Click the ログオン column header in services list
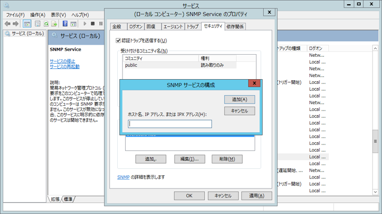The image size is (382, 214). click(x=318, y=48)
